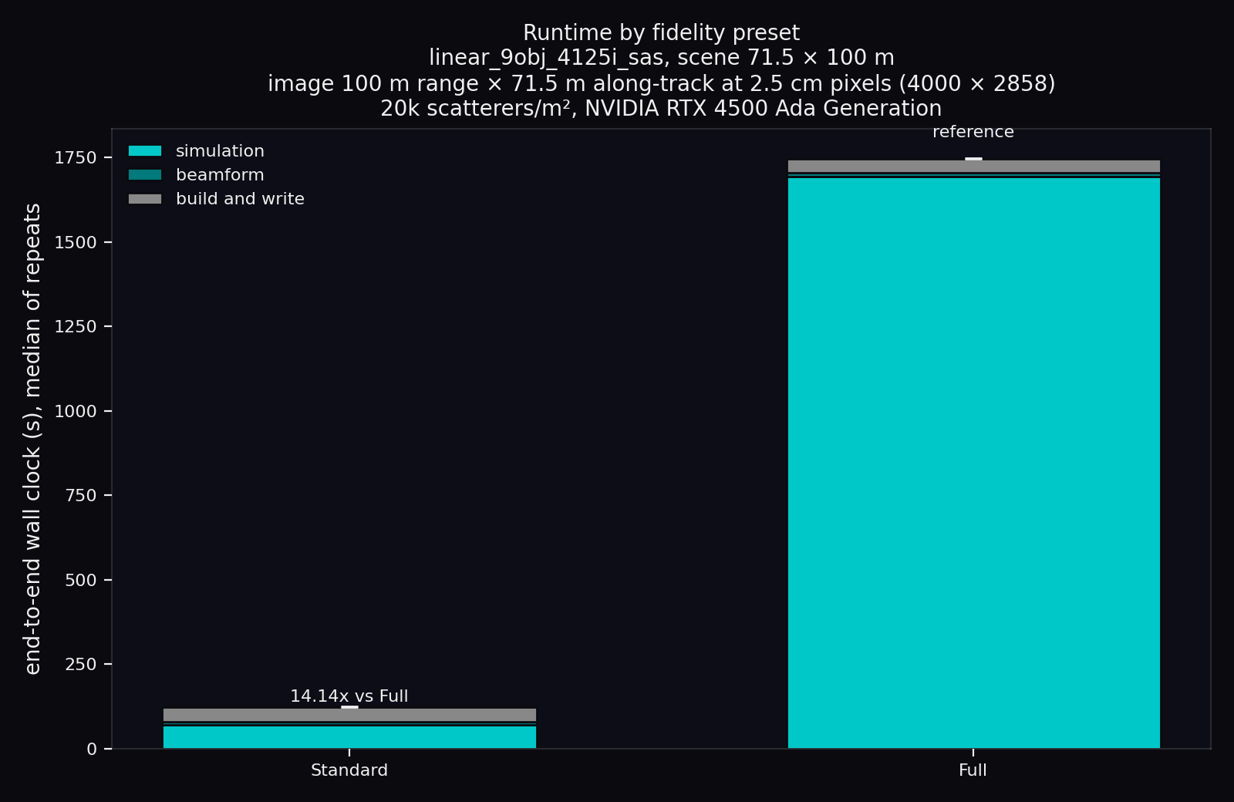Viewport: 1234px width, 802px height.
Task: Click the y-axis tick label 1500
Action: tap(76, 242)
